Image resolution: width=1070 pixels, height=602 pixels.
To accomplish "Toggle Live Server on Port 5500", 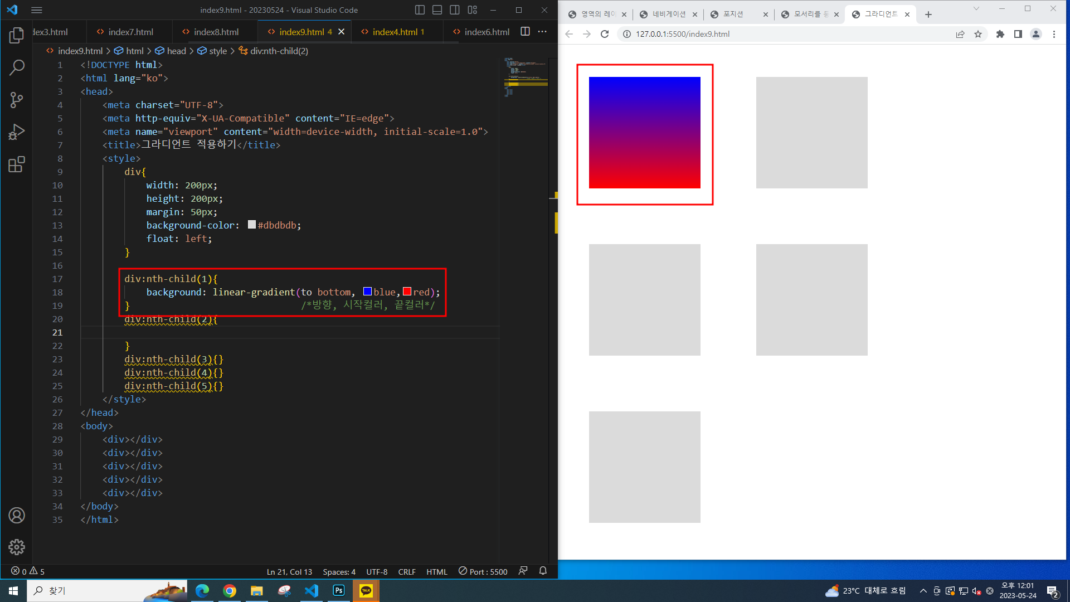I will click(483, 571).
